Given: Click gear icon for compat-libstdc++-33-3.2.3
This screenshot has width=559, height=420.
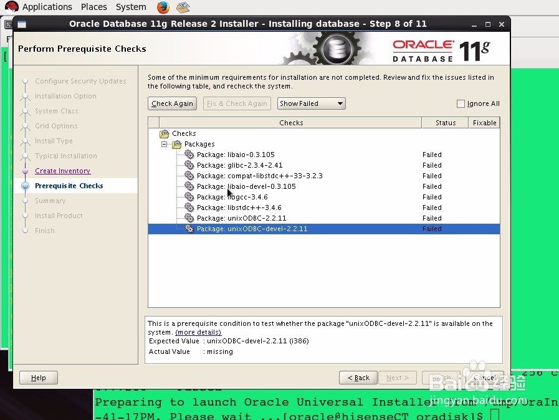Looking at the screenshot, I should 189,176.
